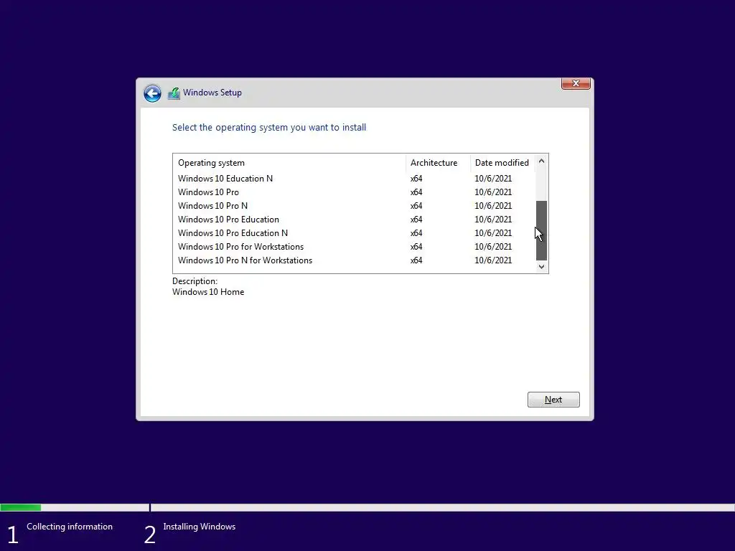Click x64 in Pro for Workstations row

tap(416, 247)
